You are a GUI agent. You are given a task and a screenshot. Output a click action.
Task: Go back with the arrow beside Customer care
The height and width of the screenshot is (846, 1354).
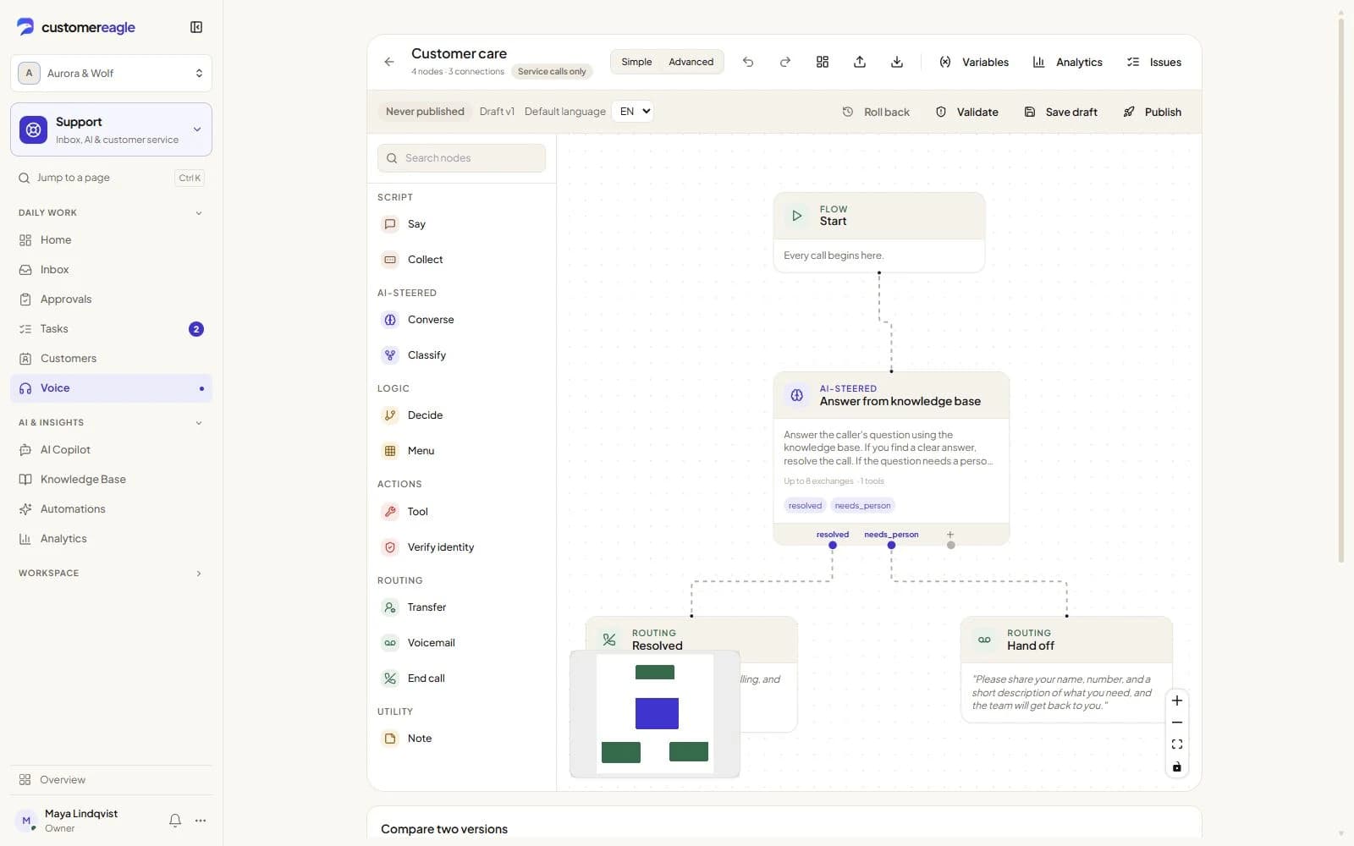tap(389, 62)
